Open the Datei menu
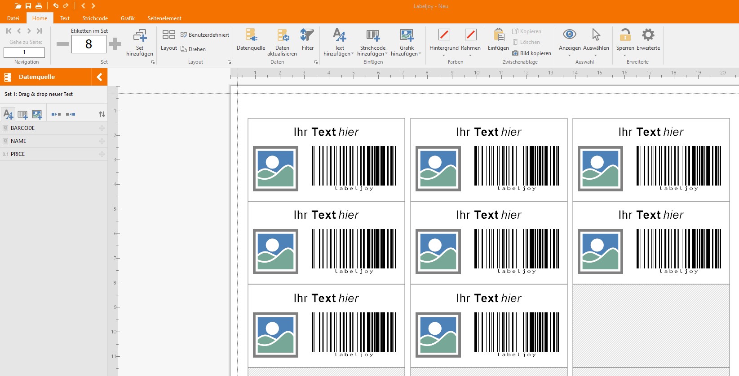This screenshot has height=376, width=739. [x=13, y=18]
